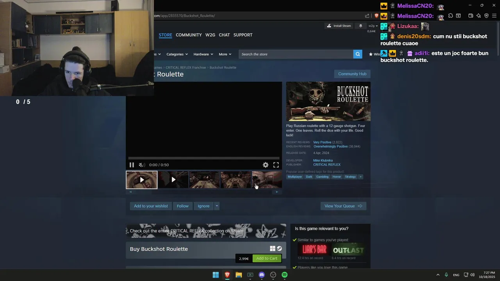Expand the w2g account dropdown
Viewport: 500px width, 281px height.
point(373,26)
